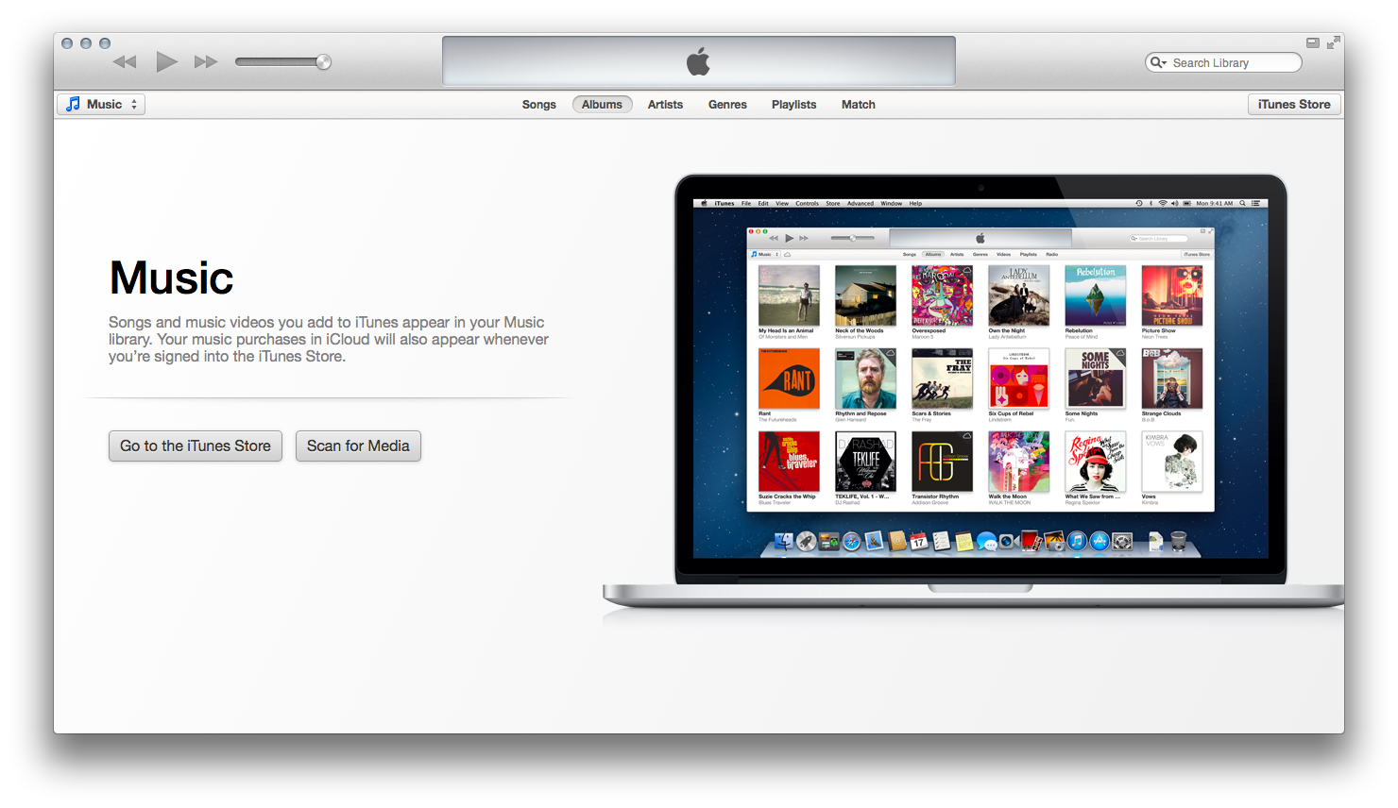This screenshot has width=1398, height=808.
Task: Focus the Search Library field
Action: coord(1223,62)
